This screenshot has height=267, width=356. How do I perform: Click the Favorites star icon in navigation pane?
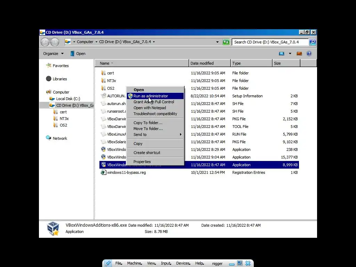pos(49,65)
